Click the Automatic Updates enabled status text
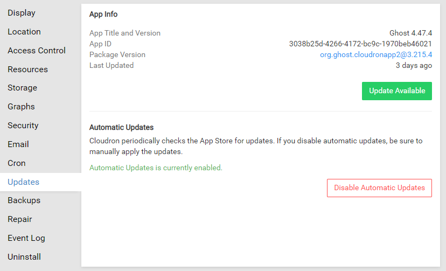Screen dimensions: 446x271 156,168
